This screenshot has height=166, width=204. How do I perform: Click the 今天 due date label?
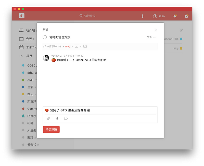click(149, 37)
